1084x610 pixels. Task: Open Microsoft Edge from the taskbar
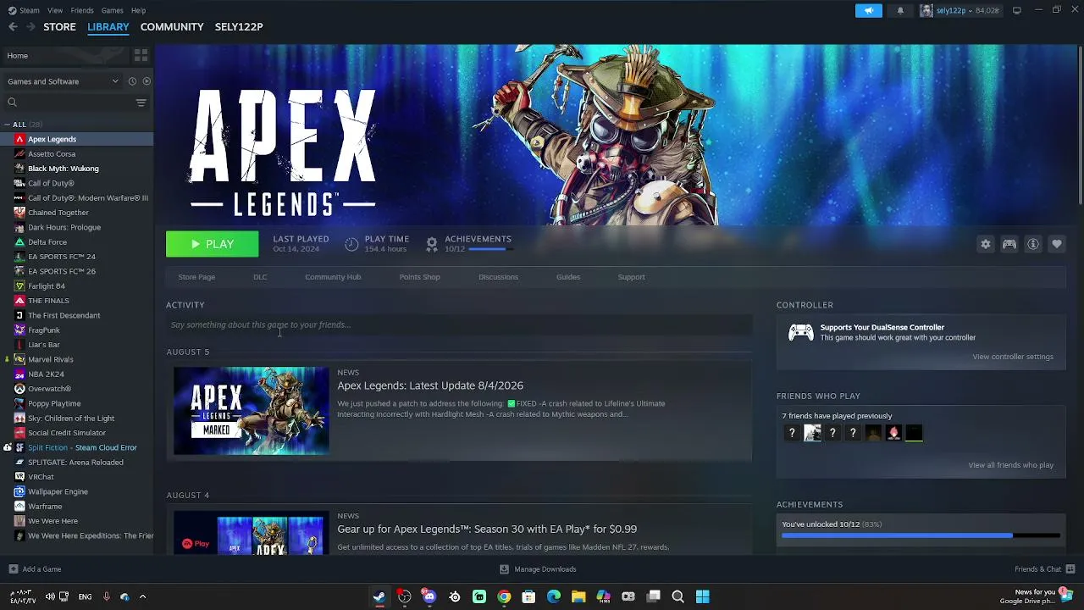click(x=554, y=596)
